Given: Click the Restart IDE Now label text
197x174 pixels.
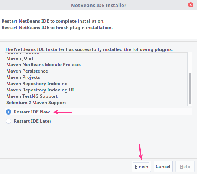Looking at the screenshot, I should point(32,112).
